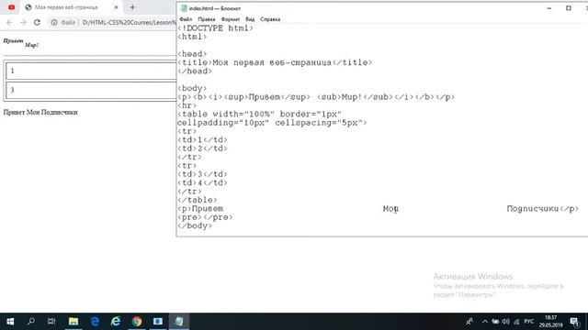Activate the Notepad taskbar icon

coord(179,322)
